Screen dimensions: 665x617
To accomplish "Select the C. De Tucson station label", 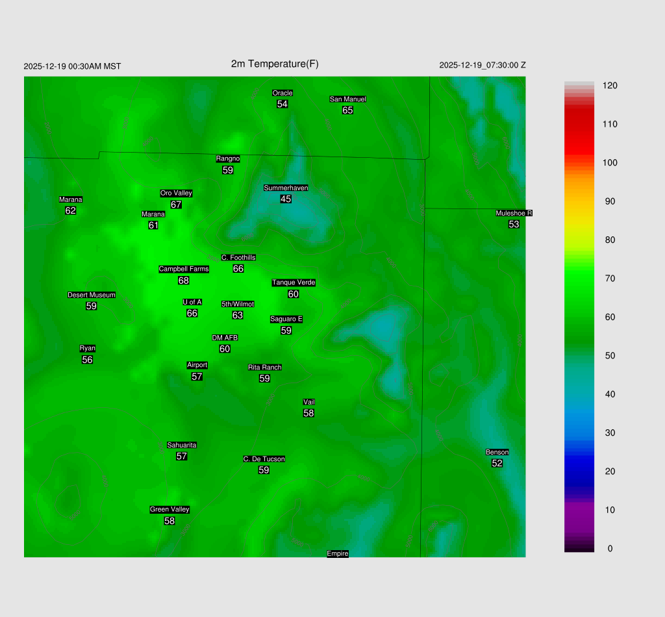I will 264,459.
